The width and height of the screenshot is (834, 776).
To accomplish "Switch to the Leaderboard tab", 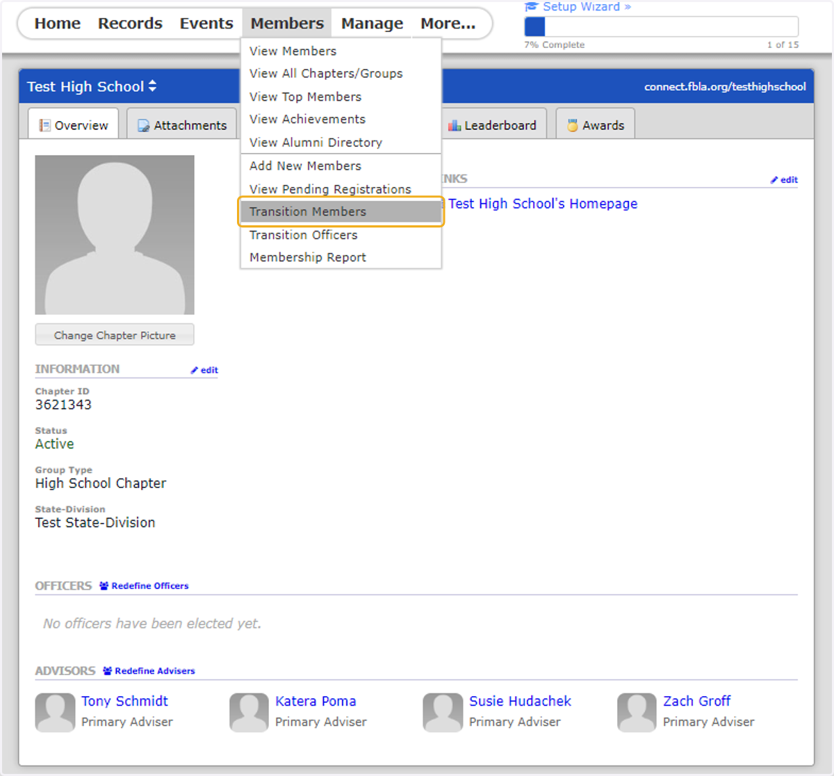I will pos(493,124).
